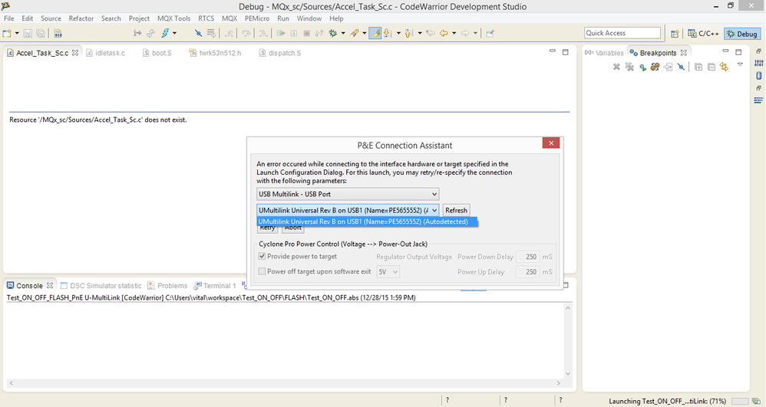Click Skip All Breakpoints in Breakpoints view

[681, 67]
